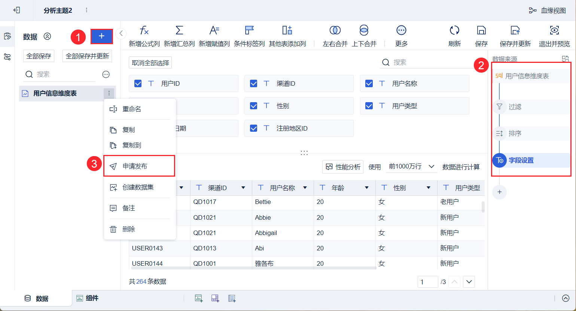This screenshot has height=311, width=576.
Task: Choose 复制 from the context menu
Action: point(140,130)
